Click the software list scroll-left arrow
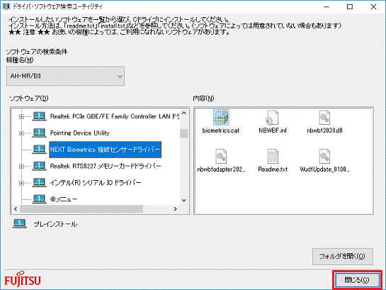 pyautogui.click(x=16, y=208)
